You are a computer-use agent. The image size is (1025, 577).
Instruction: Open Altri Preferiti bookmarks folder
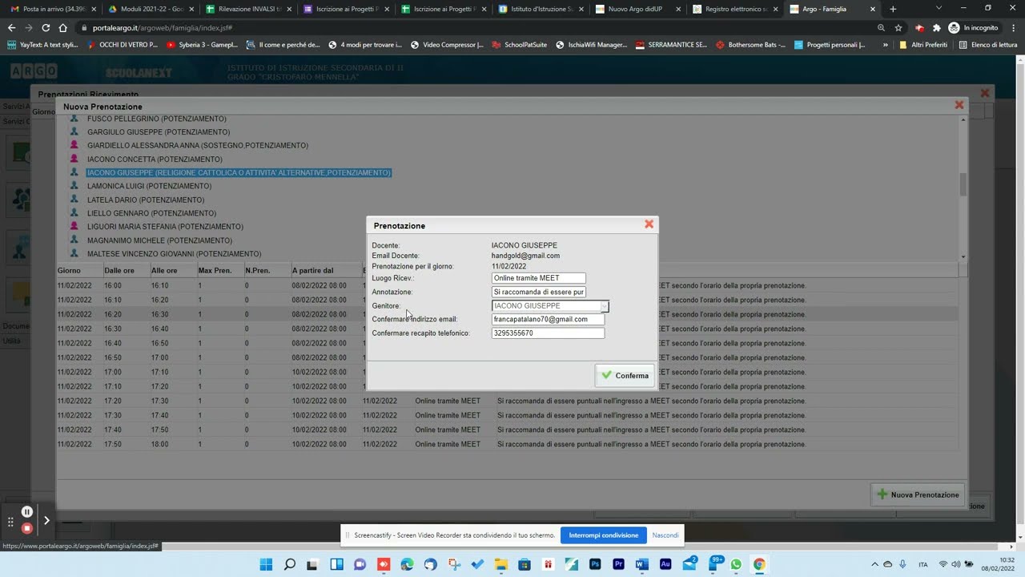923,45
